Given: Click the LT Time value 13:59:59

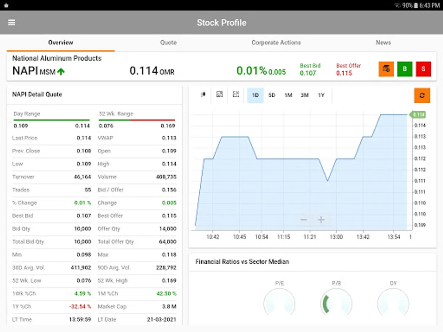Looking at the screenshot, I should [x=80, y=319].
